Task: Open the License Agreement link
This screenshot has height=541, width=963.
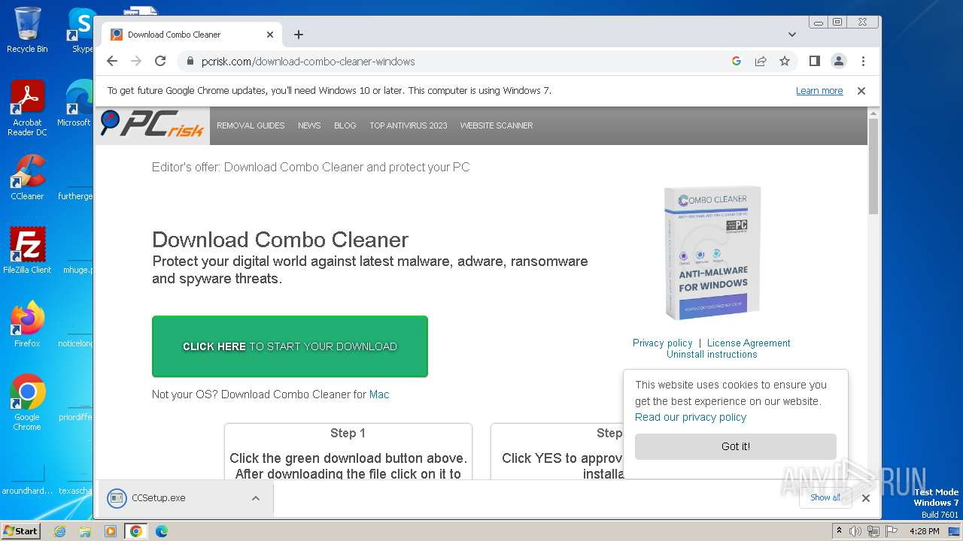Action: point(749,343)
